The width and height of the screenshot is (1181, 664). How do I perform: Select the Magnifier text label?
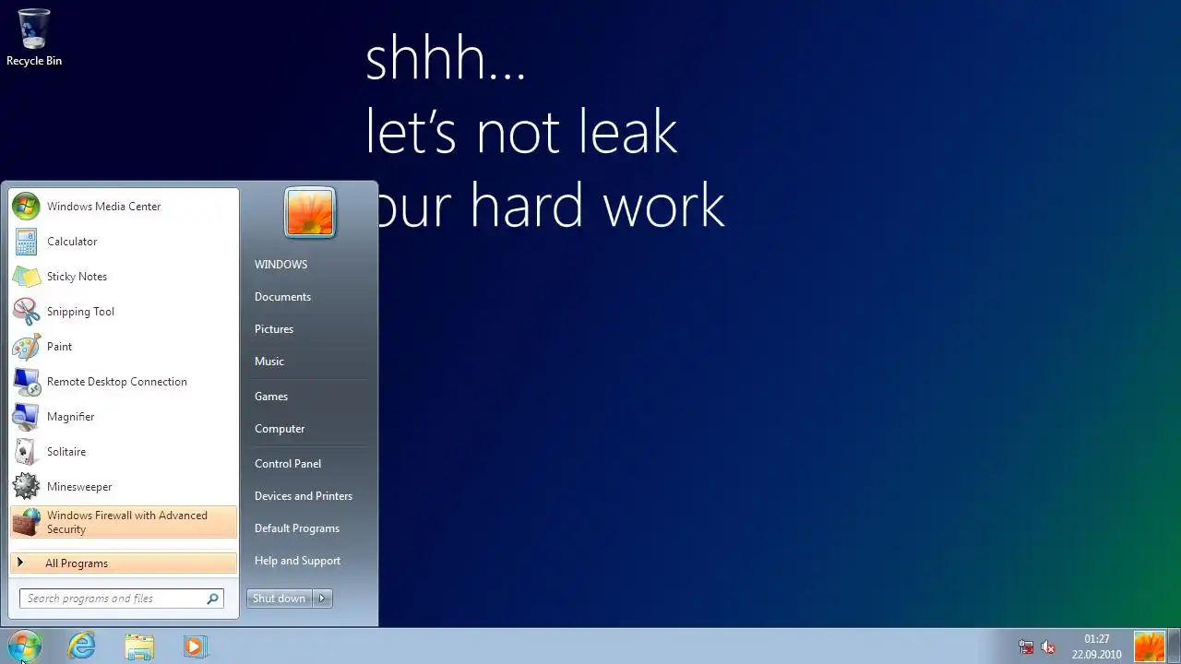click(x=71, y=417)
